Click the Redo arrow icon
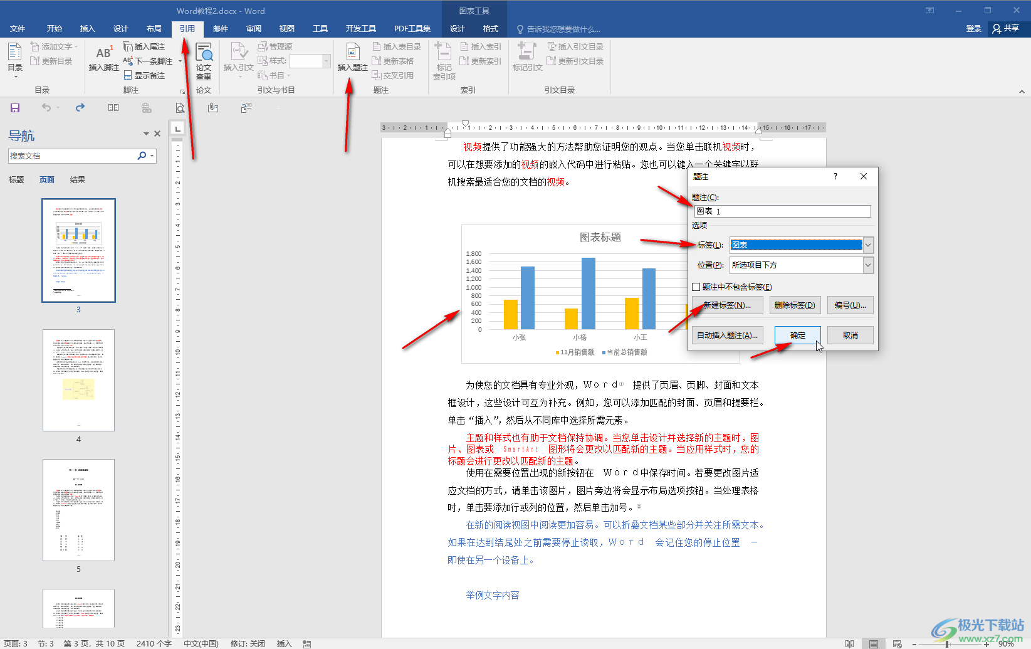Image resolution: width=1031 pixels, height=649 pixels. pyautogui.click(x=80, y=108)
